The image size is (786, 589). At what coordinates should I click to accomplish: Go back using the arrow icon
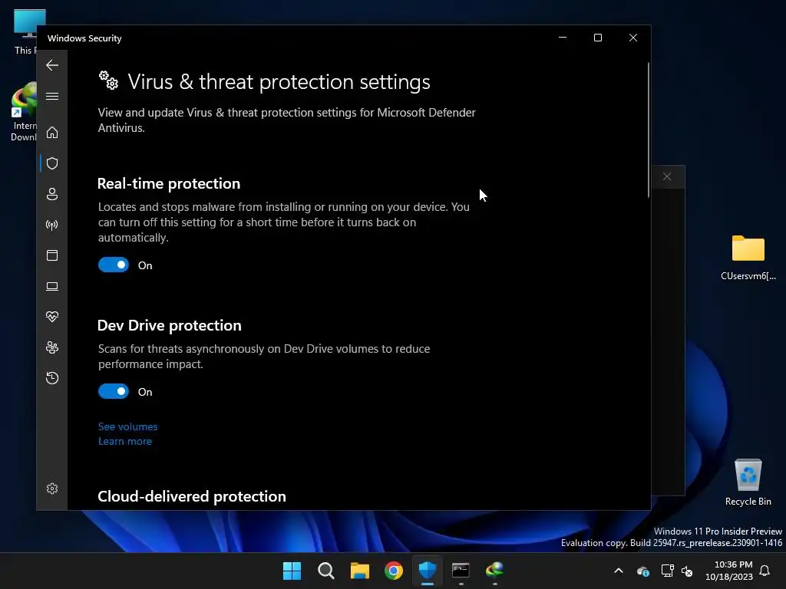(52, 65)
